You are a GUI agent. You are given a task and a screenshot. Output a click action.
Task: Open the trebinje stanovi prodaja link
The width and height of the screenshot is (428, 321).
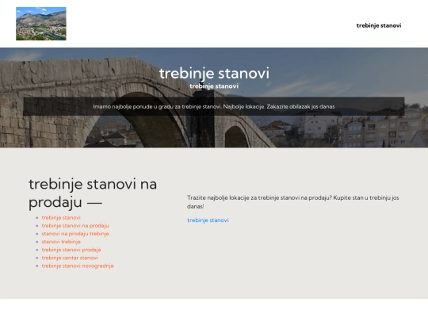71,250
